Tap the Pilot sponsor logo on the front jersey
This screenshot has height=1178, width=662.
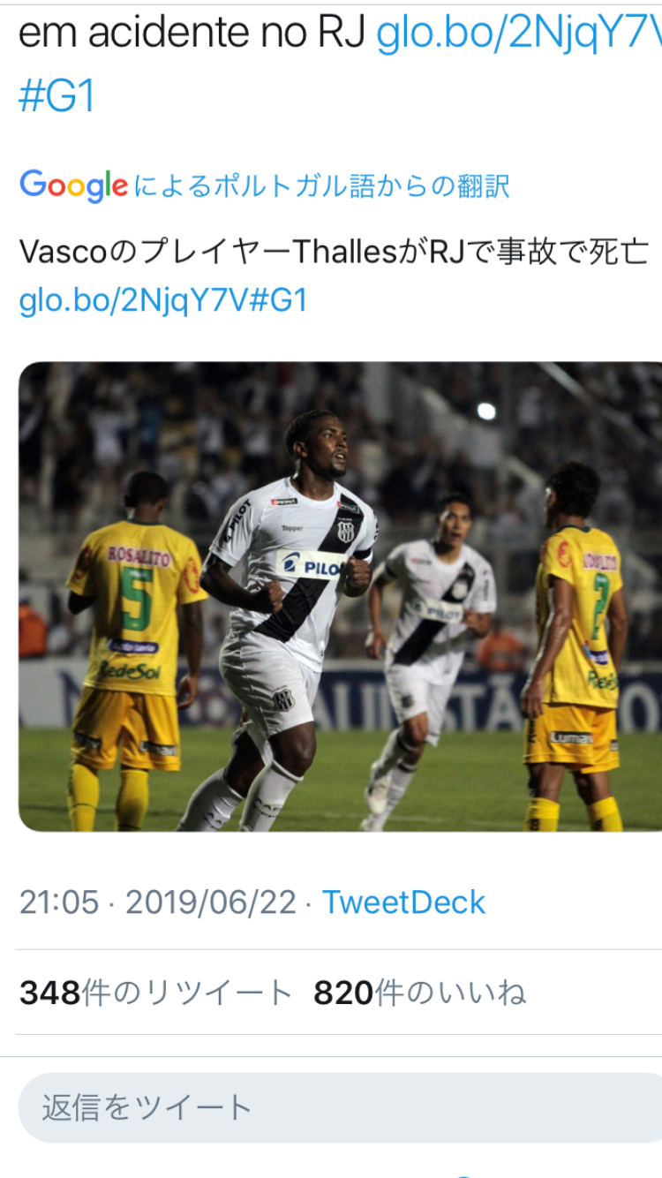pos(311,565)
